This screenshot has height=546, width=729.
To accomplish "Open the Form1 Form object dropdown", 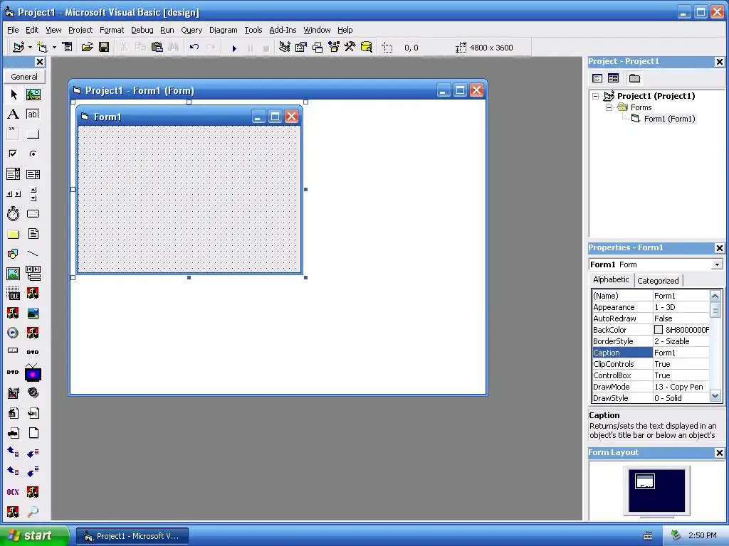I will point(717,264).
